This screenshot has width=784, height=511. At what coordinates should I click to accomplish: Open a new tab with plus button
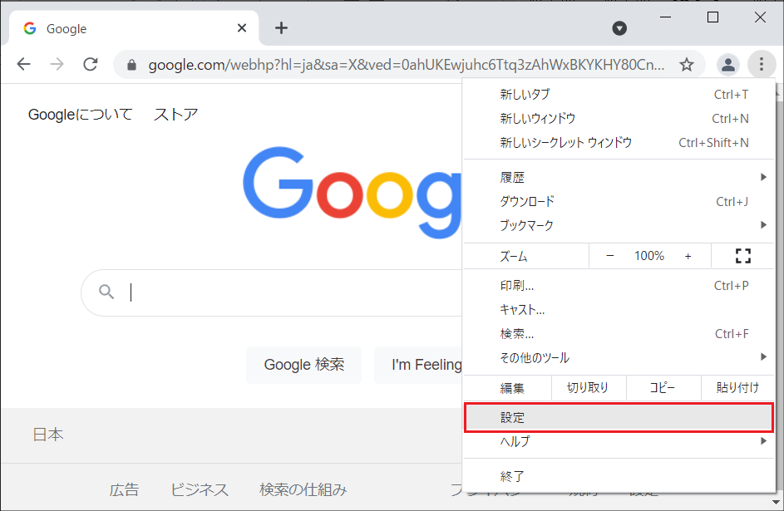tap(281, 28)
